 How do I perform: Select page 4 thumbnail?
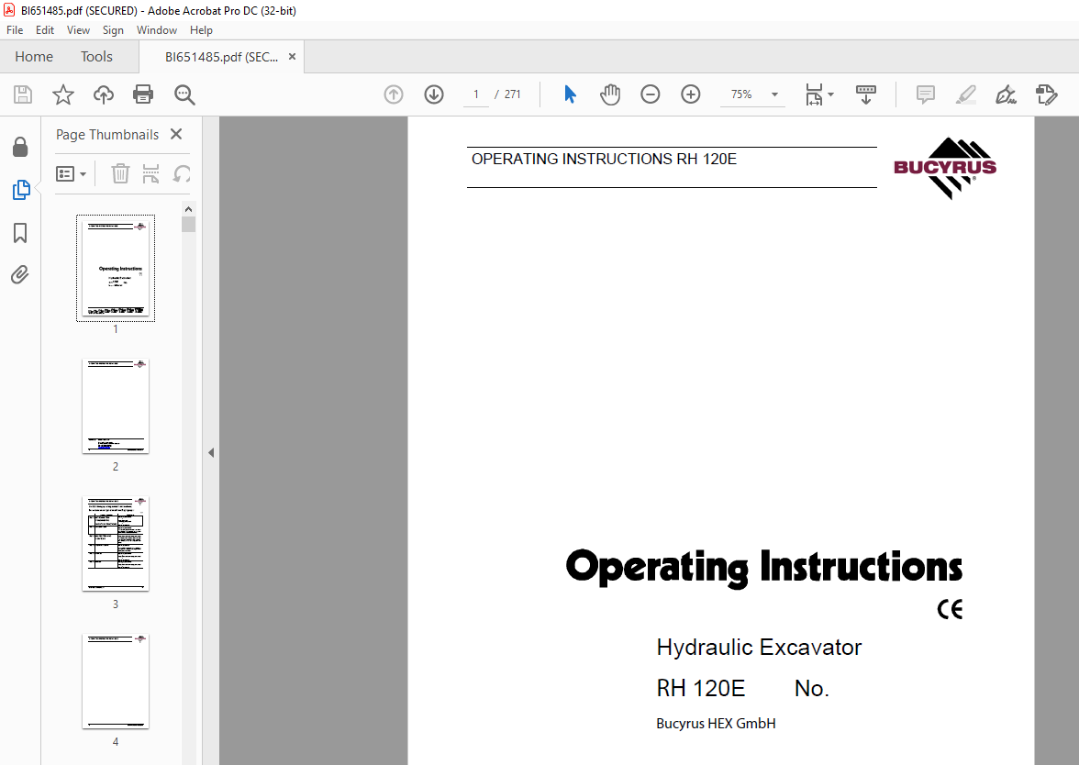tap(116, 681)
